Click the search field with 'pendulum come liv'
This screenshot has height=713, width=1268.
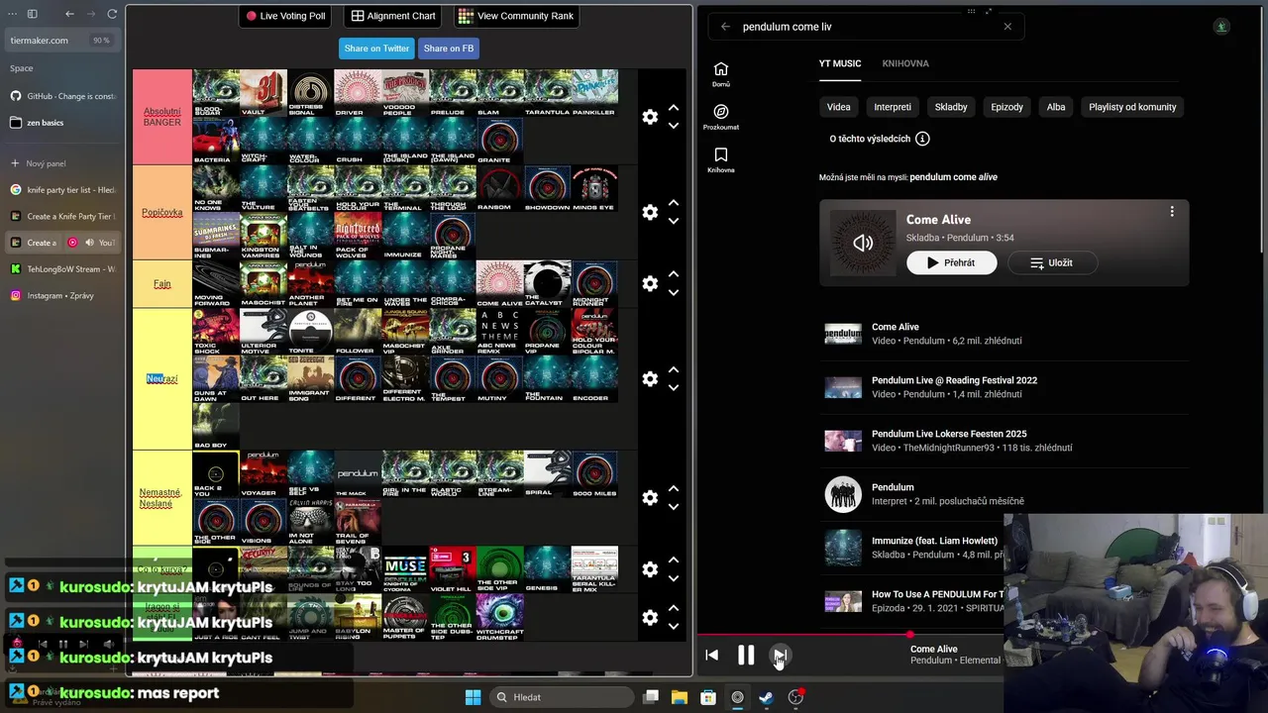[866, 27]
